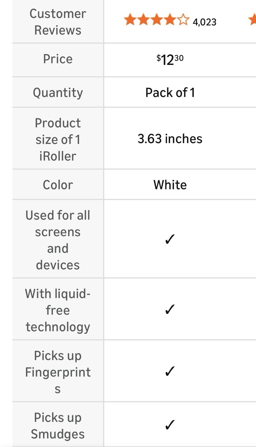The image size is (256, 447).
Task: Click the Product size of 1 iRoller label
Action: 58,139
